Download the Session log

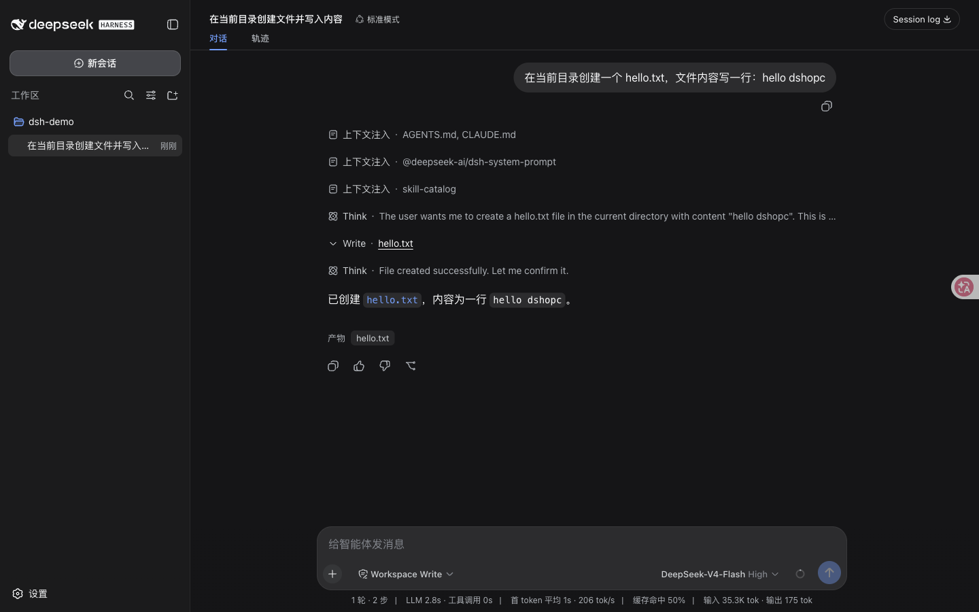(x=921, y=19)
